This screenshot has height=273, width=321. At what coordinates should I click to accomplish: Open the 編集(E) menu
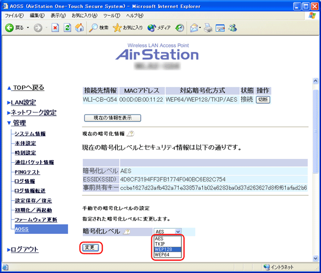tap(37, 16)
